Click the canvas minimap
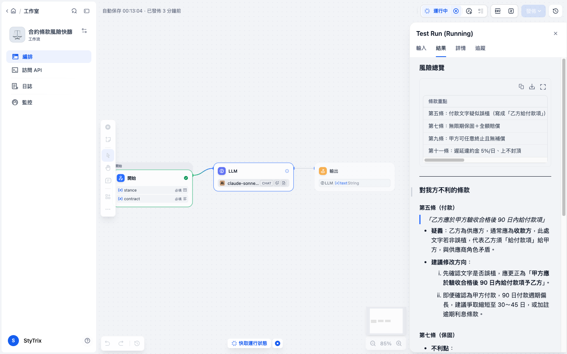Viewport: 567px width, 354px height. pos(386,321)
